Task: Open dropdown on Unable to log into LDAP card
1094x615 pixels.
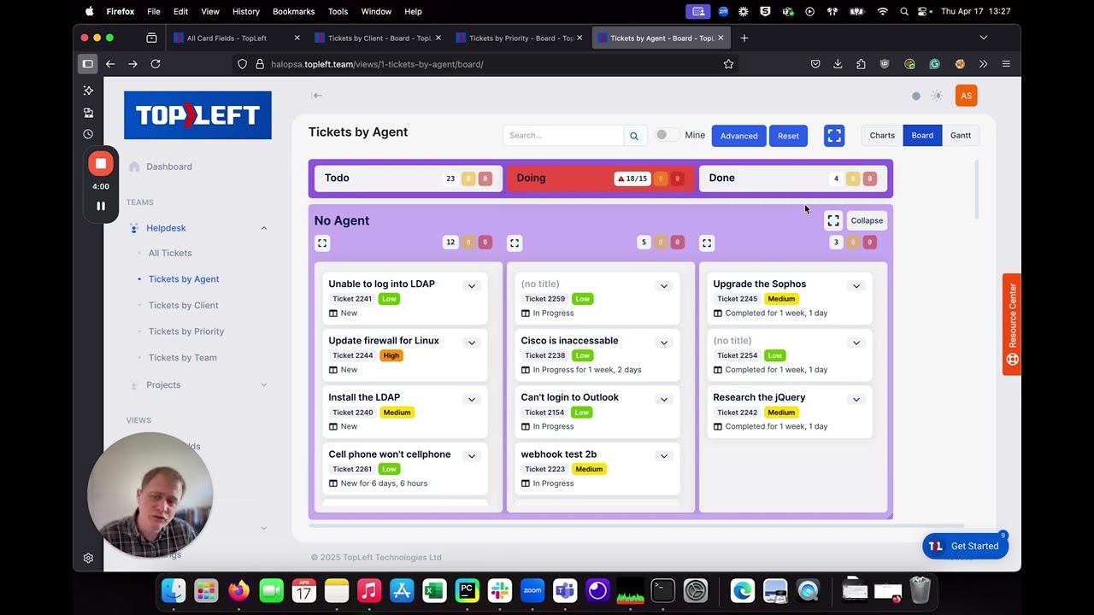Action: (x=471, y=286)
